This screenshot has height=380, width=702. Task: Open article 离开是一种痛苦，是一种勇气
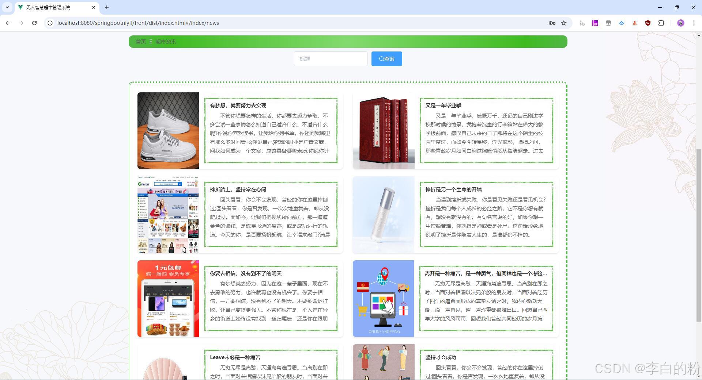[x=486, y=273]
